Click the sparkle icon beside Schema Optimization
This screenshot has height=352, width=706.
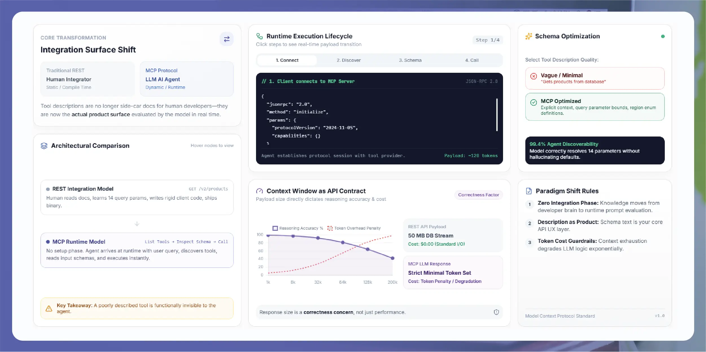click(528, 36)
